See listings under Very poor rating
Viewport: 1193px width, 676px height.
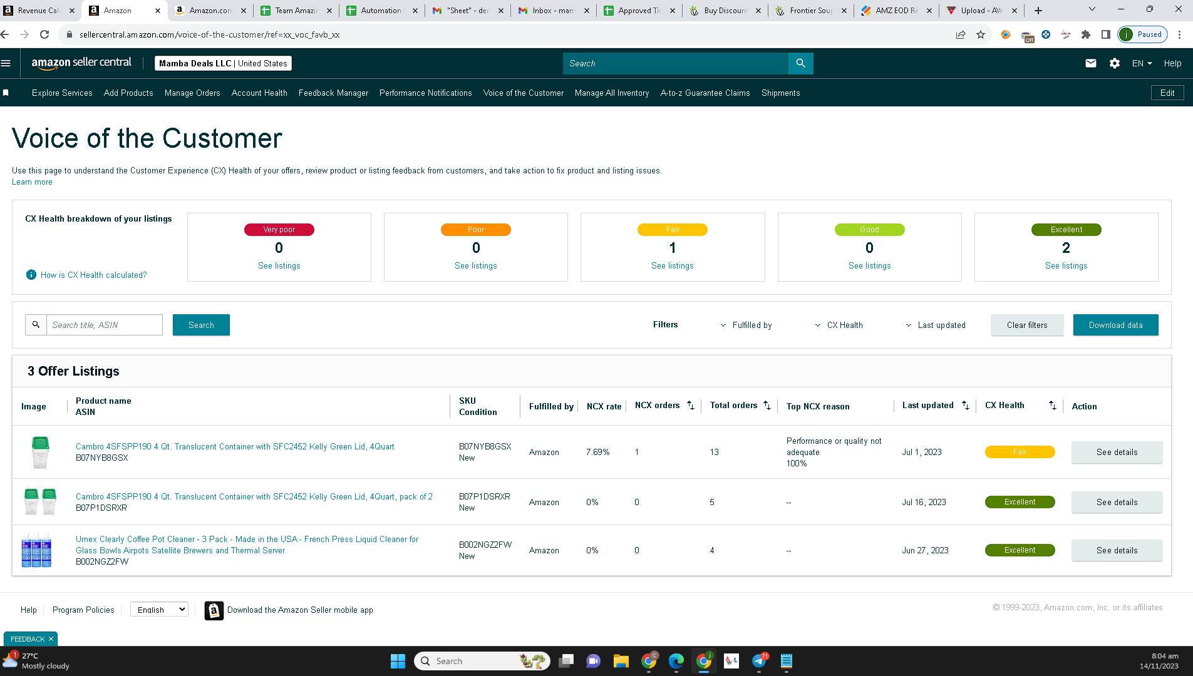click(x=279, y=266)
